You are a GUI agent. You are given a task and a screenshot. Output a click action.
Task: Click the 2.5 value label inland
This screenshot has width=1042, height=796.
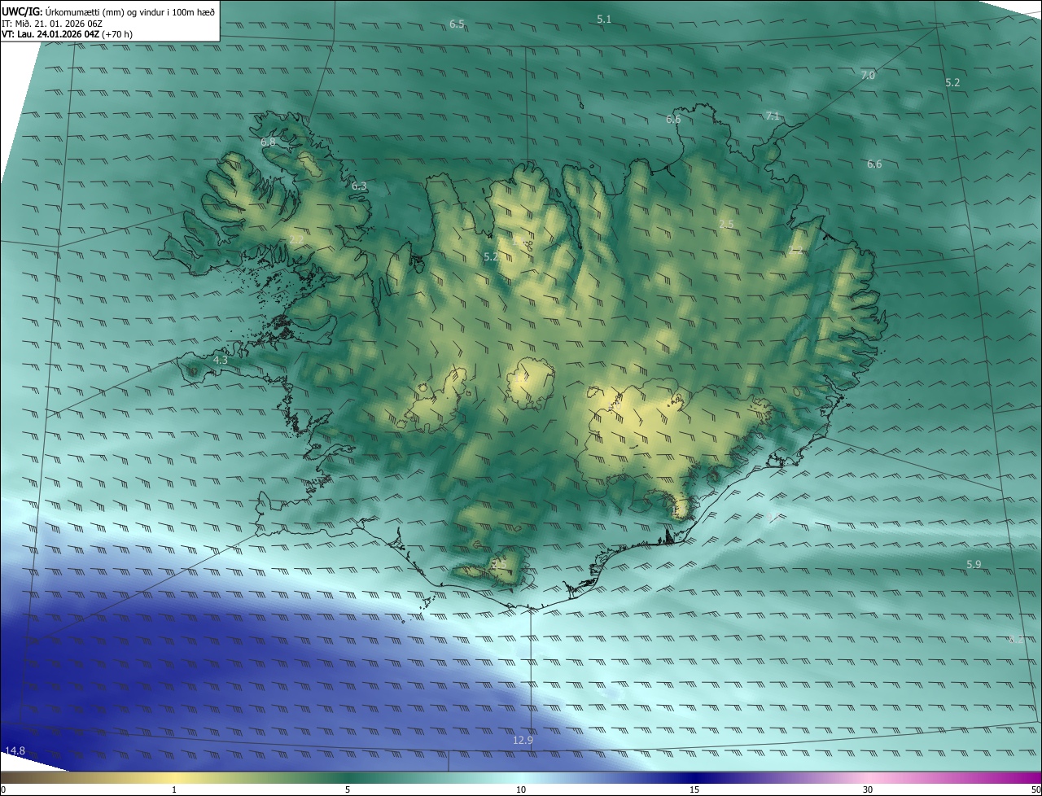(726, 224)
